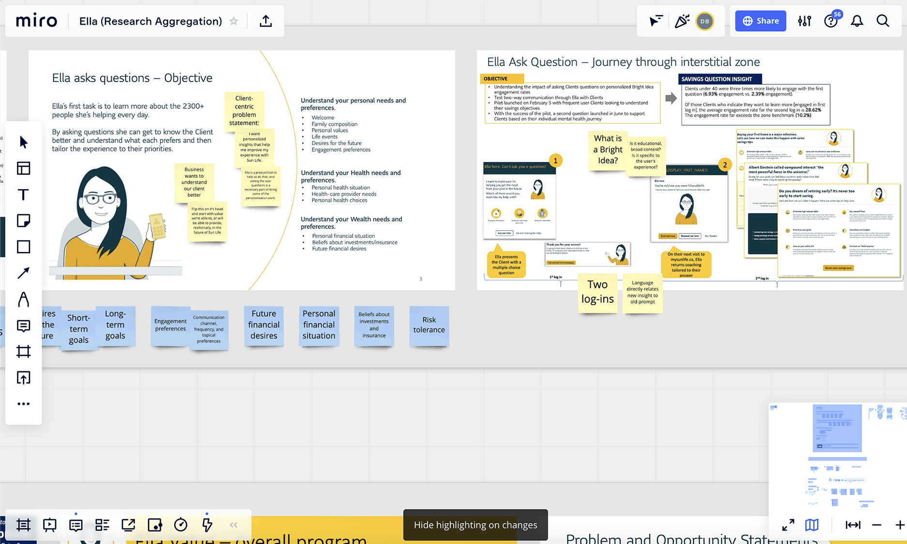Open the timer icon
This screenshot has width=907, height=544.
click(180, 525)
